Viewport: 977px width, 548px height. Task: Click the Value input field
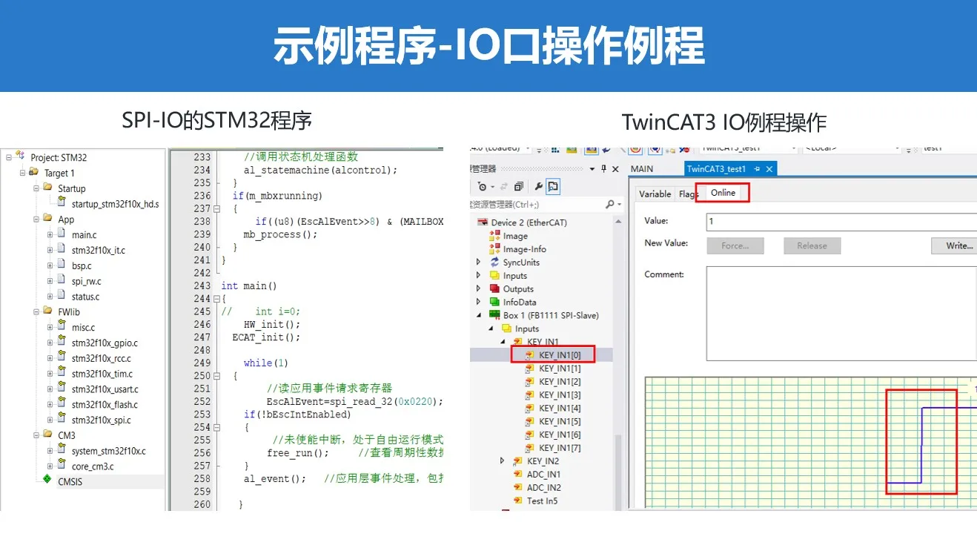click(841, 222)
